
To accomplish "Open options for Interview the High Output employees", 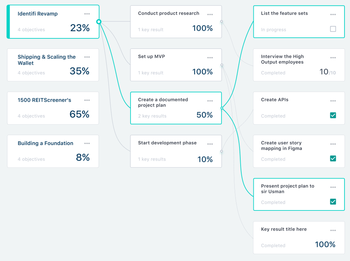I will pyautogui.click(x=333, y=57).
